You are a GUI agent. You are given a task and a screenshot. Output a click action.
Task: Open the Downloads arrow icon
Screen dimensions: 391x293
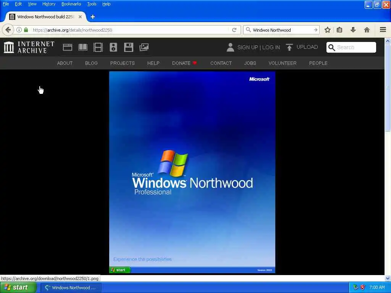(x=353, y=30)
